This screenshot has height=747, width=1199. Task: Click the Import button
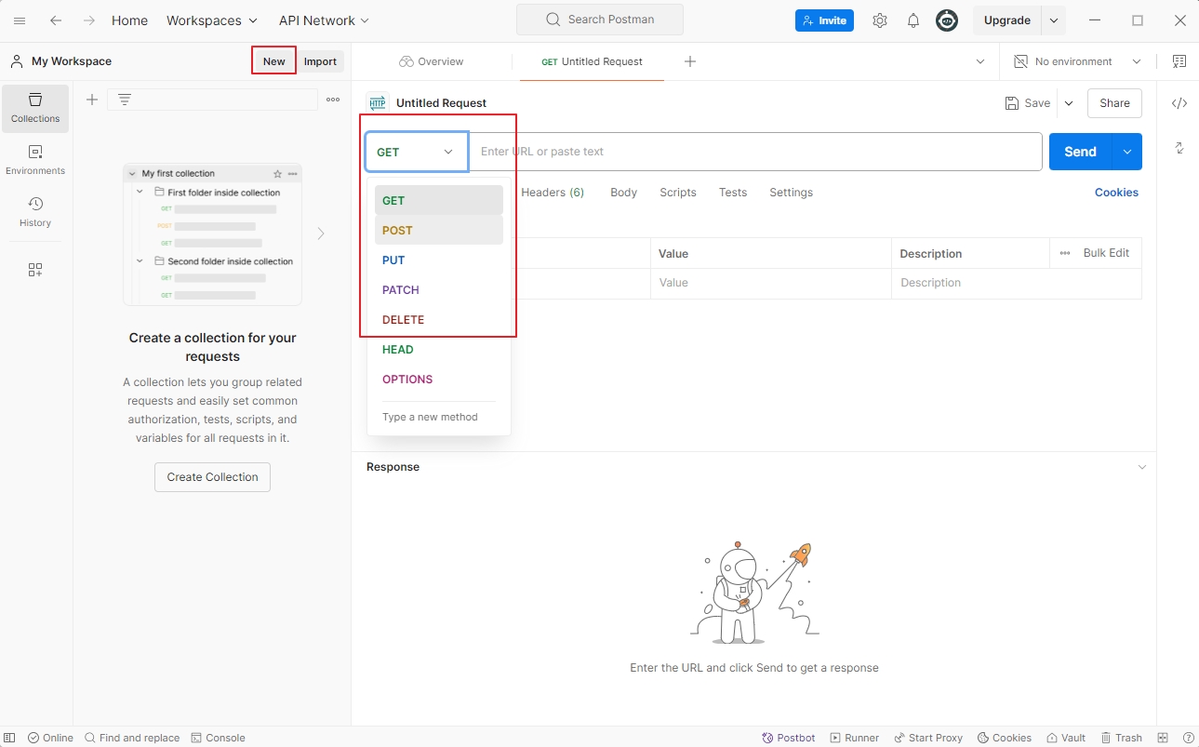tap(320, 61)
